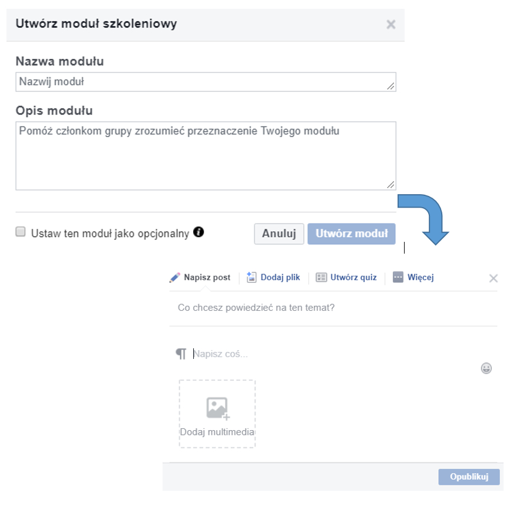Click the image-plus multimedia icon

tap(218, 408)
